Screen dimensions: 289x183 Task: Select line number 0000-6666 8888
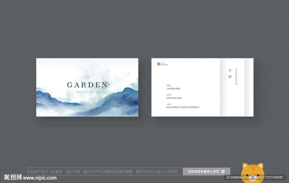coord(174,98)
